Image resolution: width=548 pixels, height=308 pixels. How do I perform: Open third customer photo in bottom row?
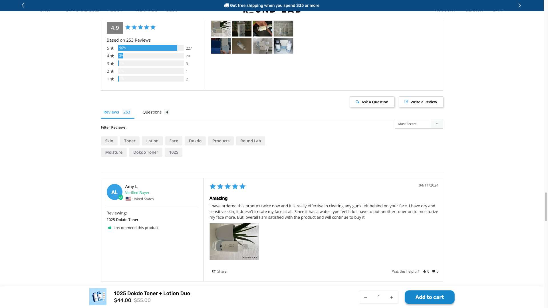263,46
